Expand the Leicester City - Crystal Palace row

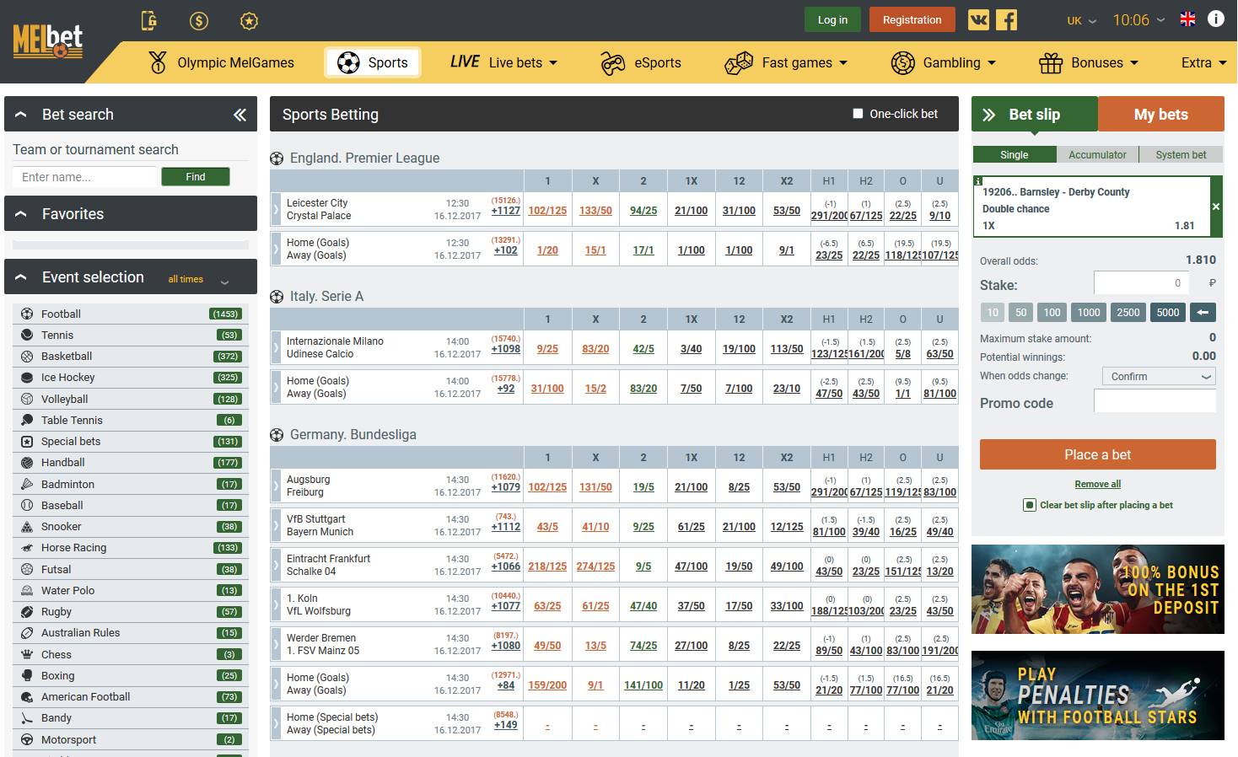276,209
